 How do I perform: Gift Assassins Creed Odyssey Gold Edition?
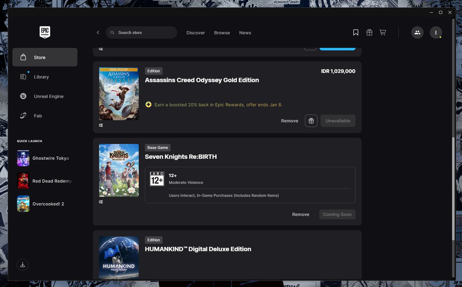coord(311,121)
